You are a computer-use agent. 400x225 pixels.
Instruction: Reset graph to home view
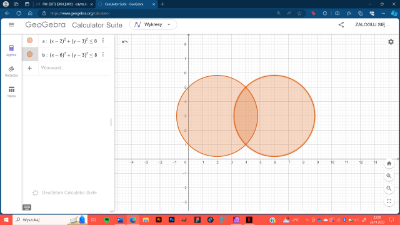coord(389,163)
